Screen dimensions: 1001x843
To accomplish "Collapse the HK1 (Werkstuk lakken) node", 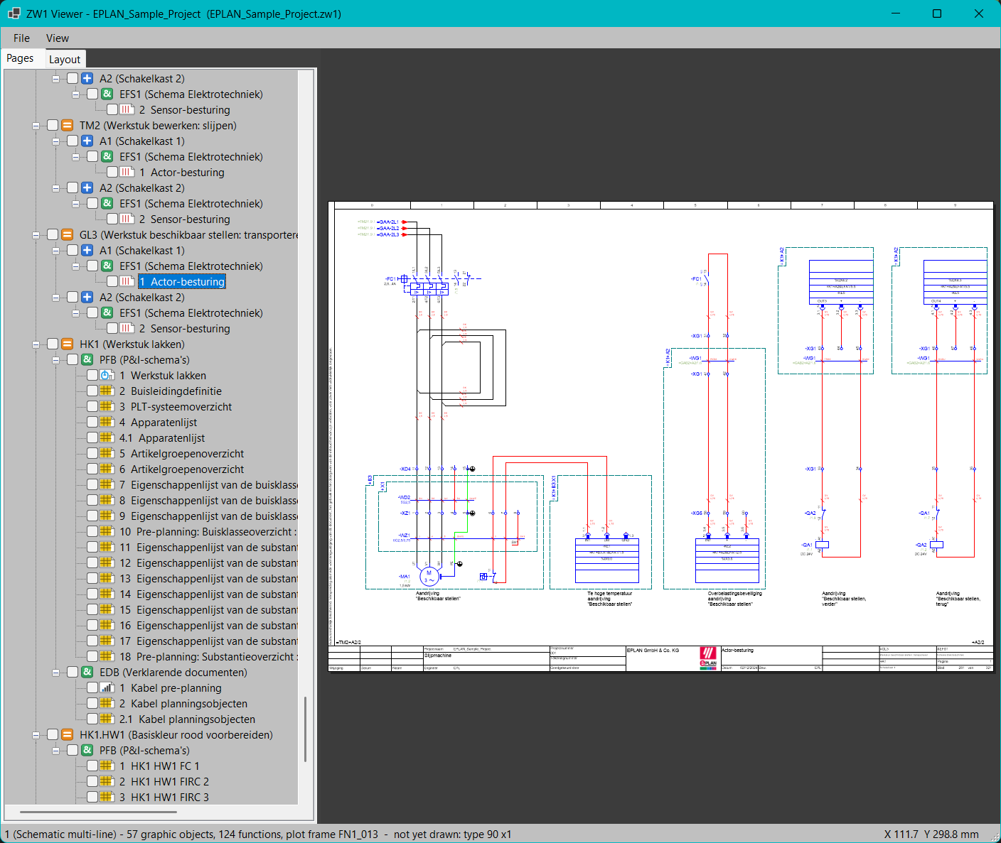I will pos(36,344).
